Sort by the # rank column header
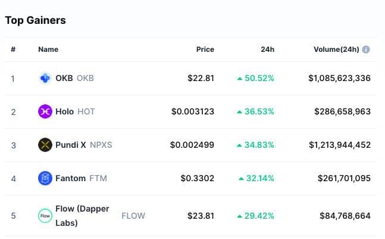Image resolution: width=385 pixels, height=239 pixels. (x=13, y=49)
